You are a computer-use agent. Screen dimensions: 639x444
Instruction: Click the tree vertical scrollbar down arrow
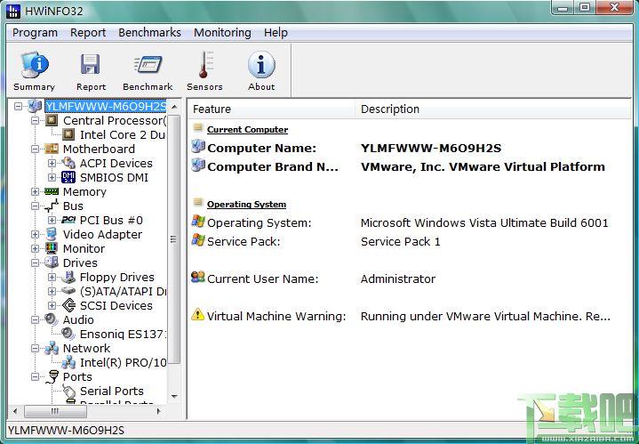(x=174, y=396)
